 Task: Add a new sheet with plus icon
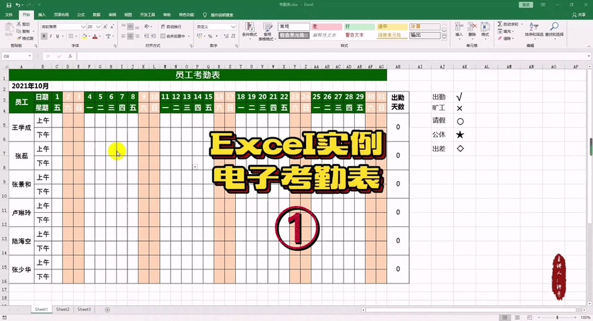click(x=107, y=310)
